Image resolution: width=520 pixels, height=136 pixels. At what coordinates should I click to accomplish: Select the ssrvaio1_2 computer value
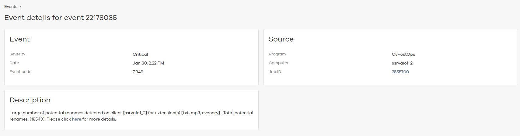pyautogui.click(x=402, y=63)
